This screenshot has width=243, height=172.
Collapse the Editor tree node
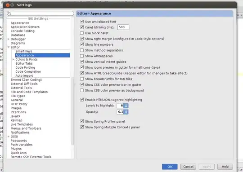point(9,47)
